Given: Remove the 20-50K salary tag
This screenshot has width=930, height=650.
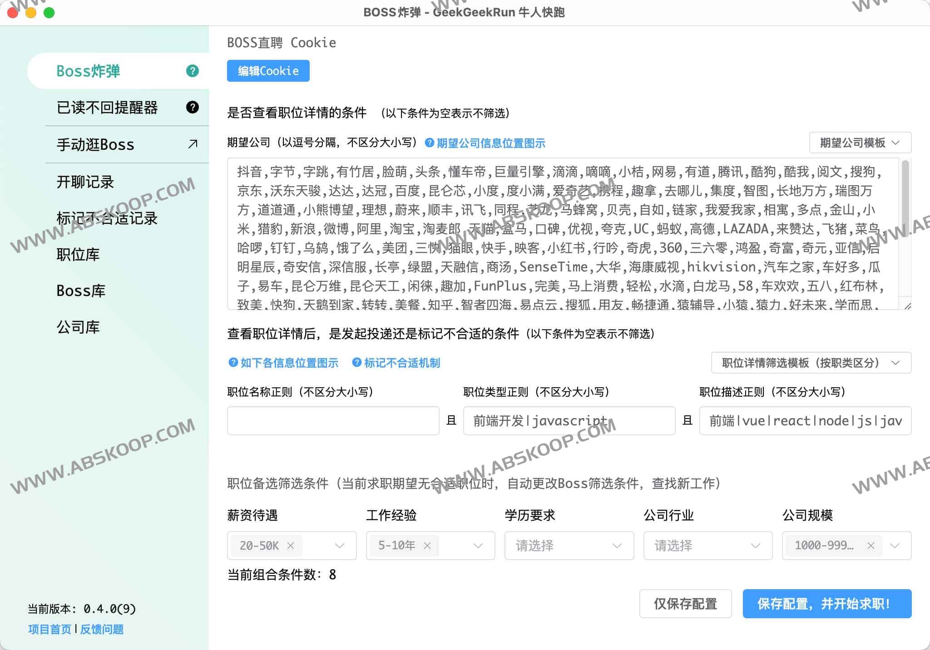Looking at the screenshot, I should point(292,546).
